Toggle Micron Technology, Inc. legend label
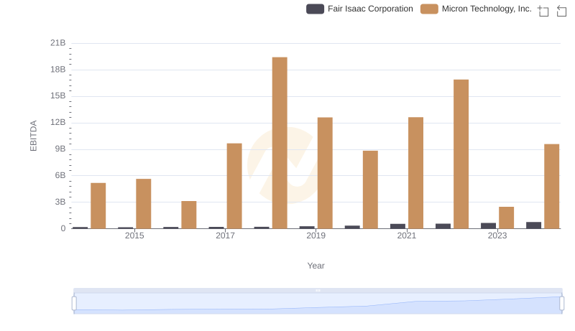 487,9
